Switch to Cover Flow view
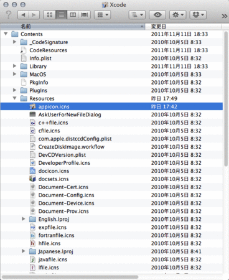The height and width of the screenshot is (280, 229). [x=85, y=15]
